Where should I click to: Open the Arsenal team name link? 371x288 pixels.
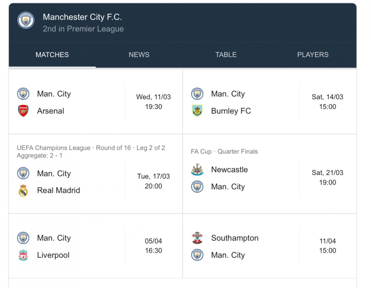50,111
